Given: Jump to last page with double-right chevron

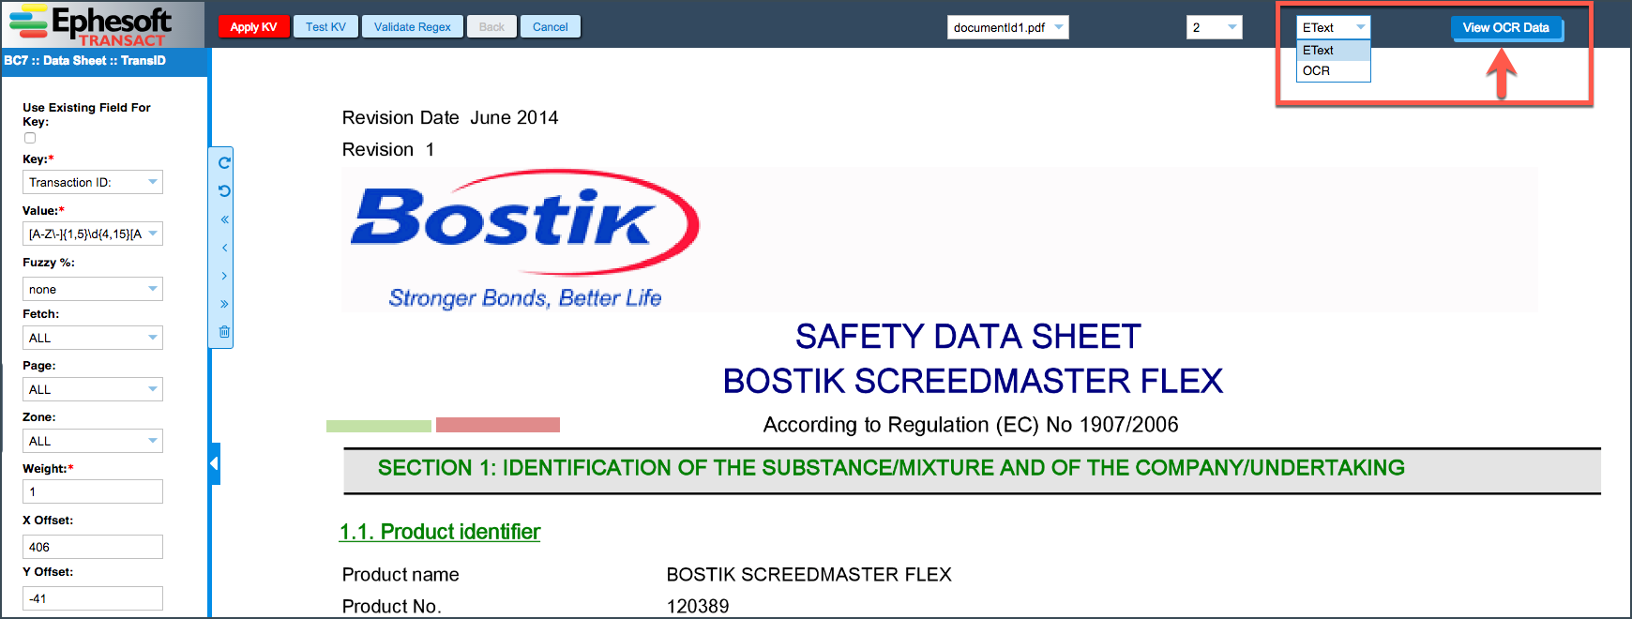Looking at the screenshot, I should 224,304.
